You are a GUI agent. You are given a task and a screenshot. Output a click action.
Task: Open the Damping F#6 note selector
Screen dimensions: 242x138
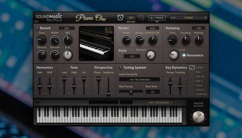click(x=199, y=28)
